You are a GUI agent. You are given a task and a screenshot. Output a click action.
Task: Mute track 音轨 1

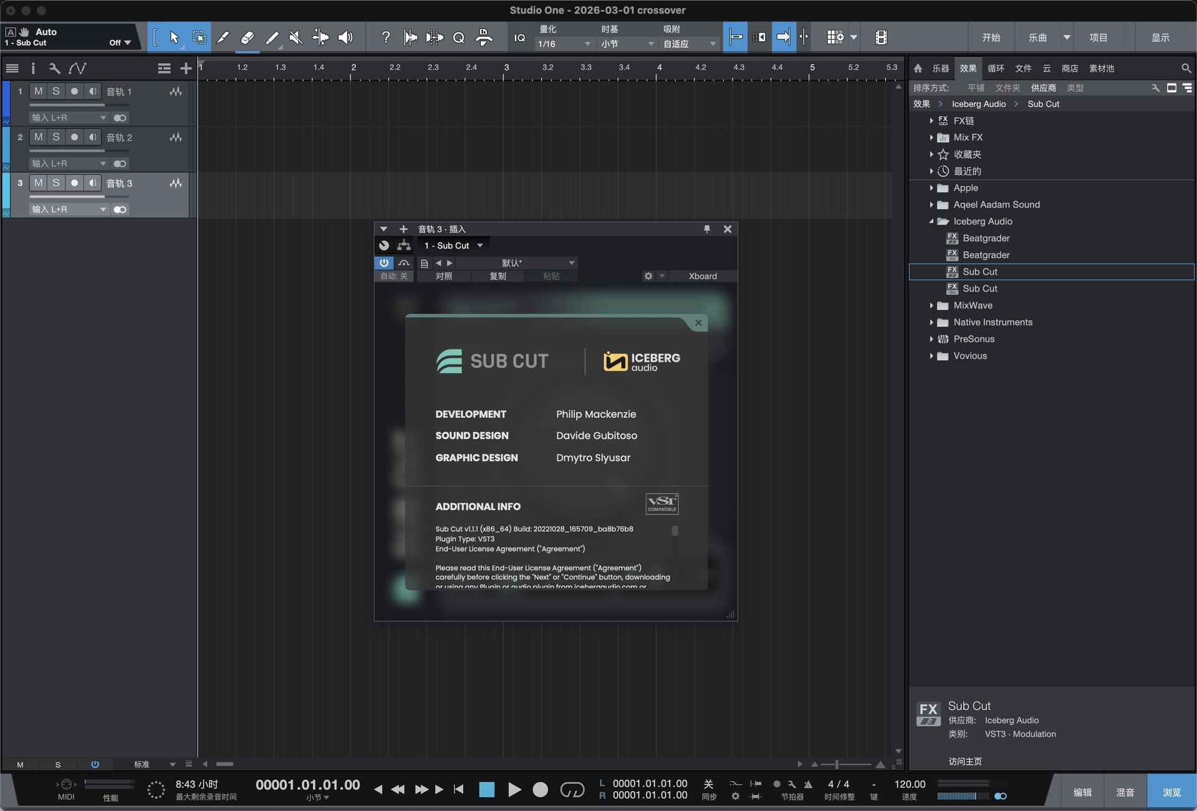click(x=39, y=91)
